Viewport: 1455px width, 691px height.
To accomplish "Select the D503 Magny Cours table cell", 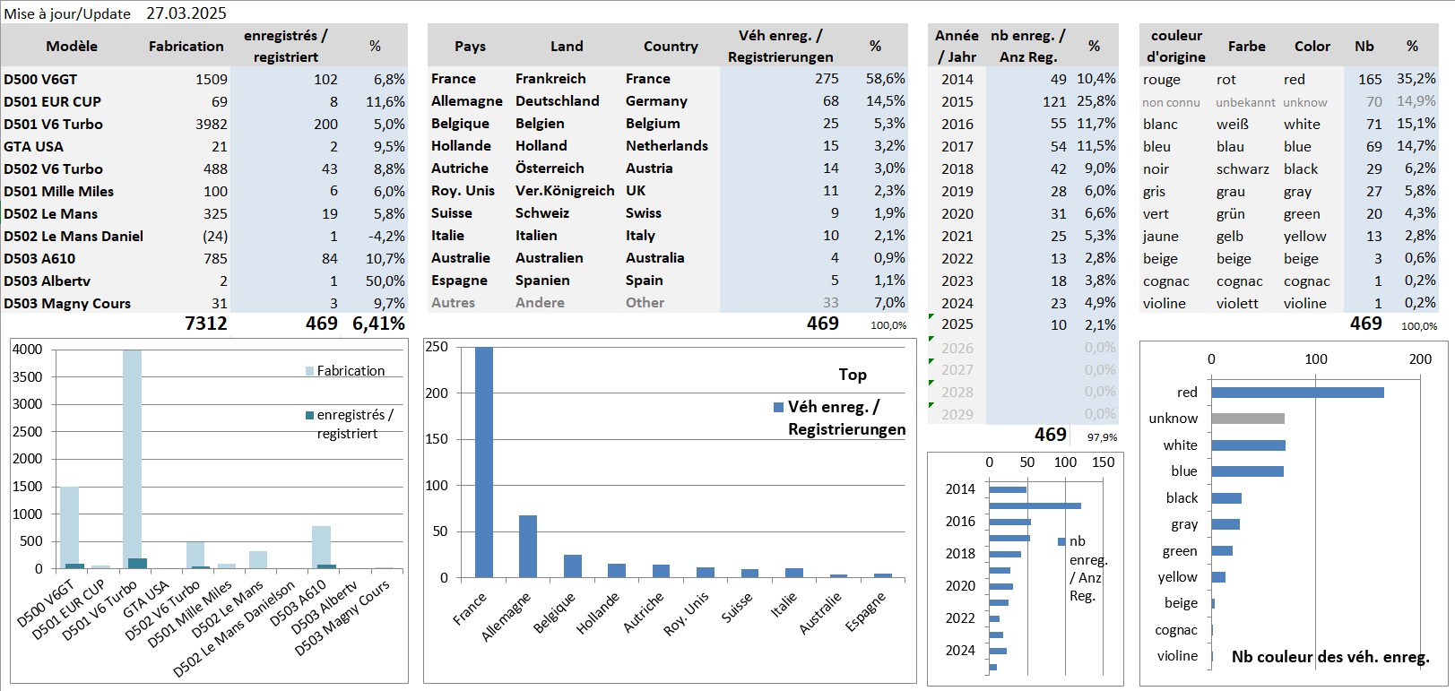I will pos(67,303).
